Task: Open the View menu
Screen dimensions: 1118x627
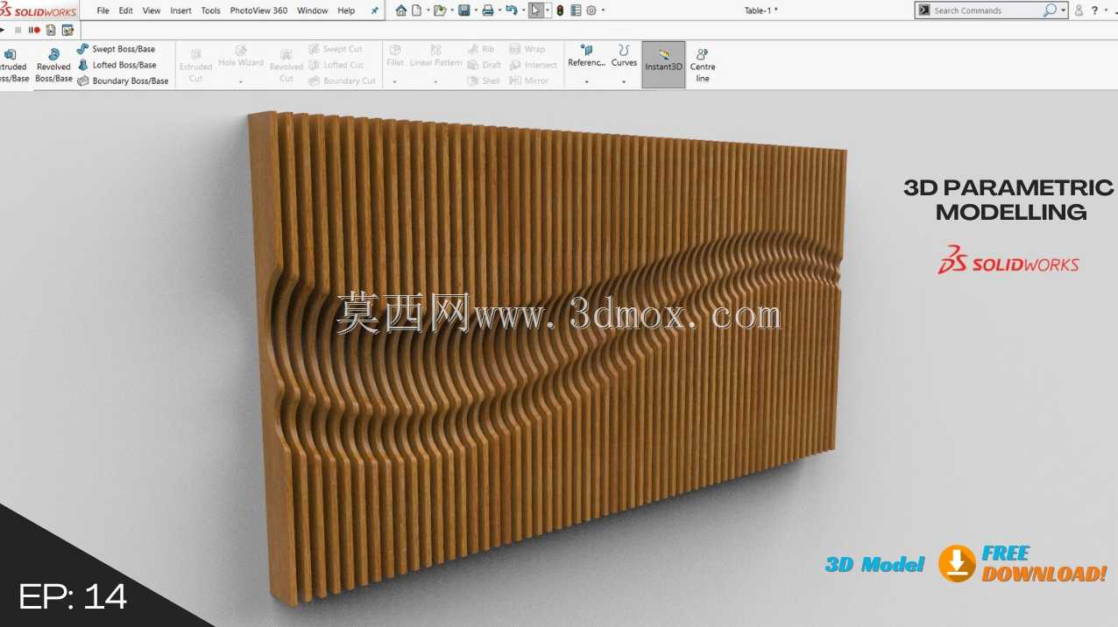Action: [152, 11]
